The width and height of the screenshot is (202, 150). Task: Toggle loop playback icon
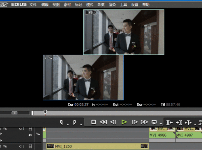coord(154,122)
